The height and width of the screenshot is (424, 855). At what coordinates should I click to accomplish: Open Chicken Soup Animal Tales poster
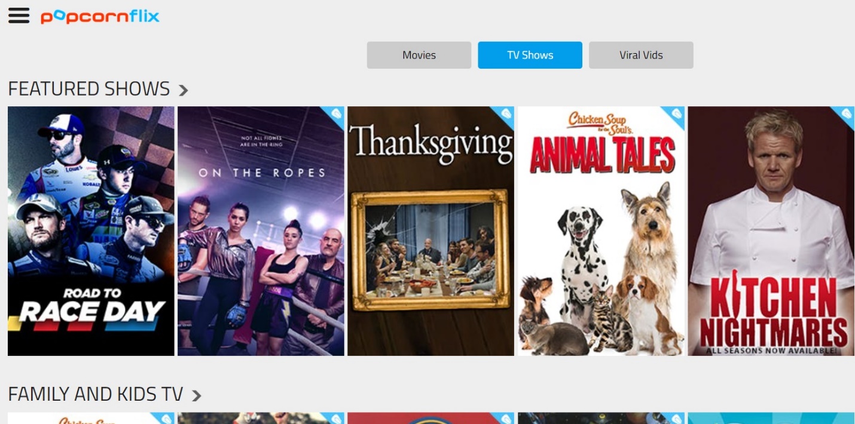(601, 231)
